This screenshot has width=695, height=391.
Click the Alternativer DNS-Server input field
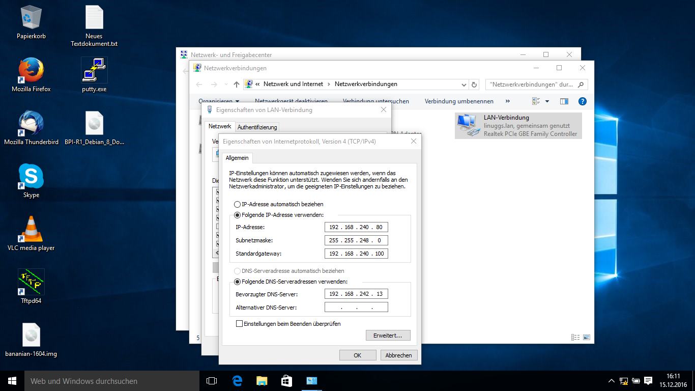pos(356,308)
